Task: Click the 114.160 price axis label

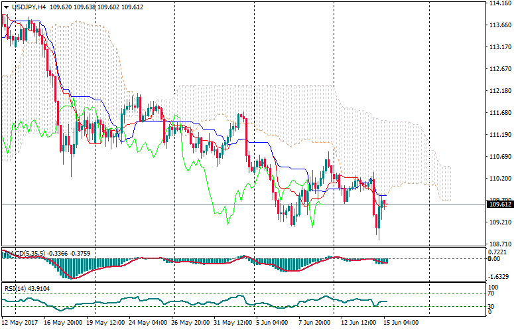Action: (499, 3)
